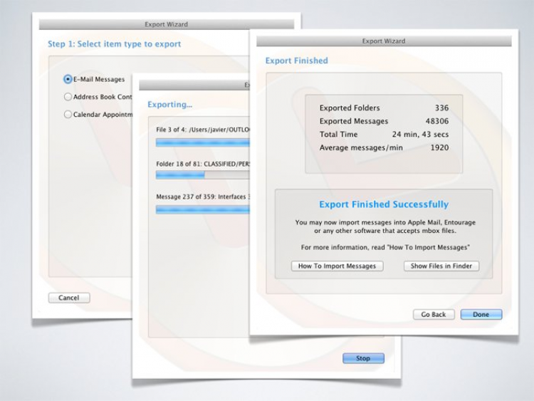Click the Step 1: Select item type heading

pos(115,44)
